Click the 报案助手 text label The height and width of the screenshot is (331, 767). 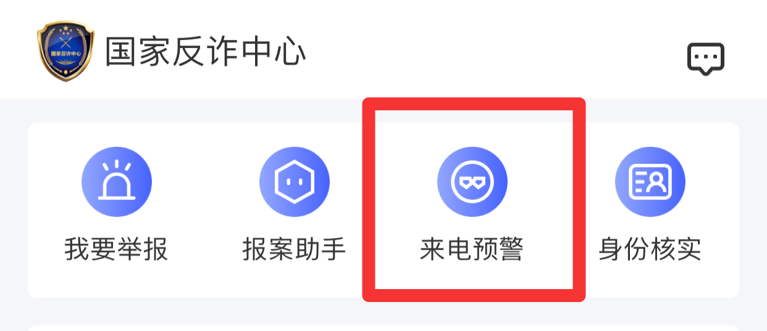tap(294, 250)
